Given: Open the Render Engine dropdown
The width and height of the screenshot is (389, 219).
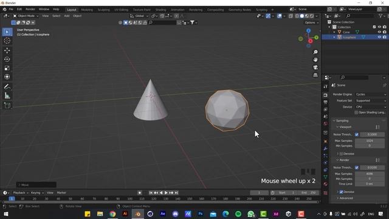Looking at the screenshot, I should click(x=371, y=94).
